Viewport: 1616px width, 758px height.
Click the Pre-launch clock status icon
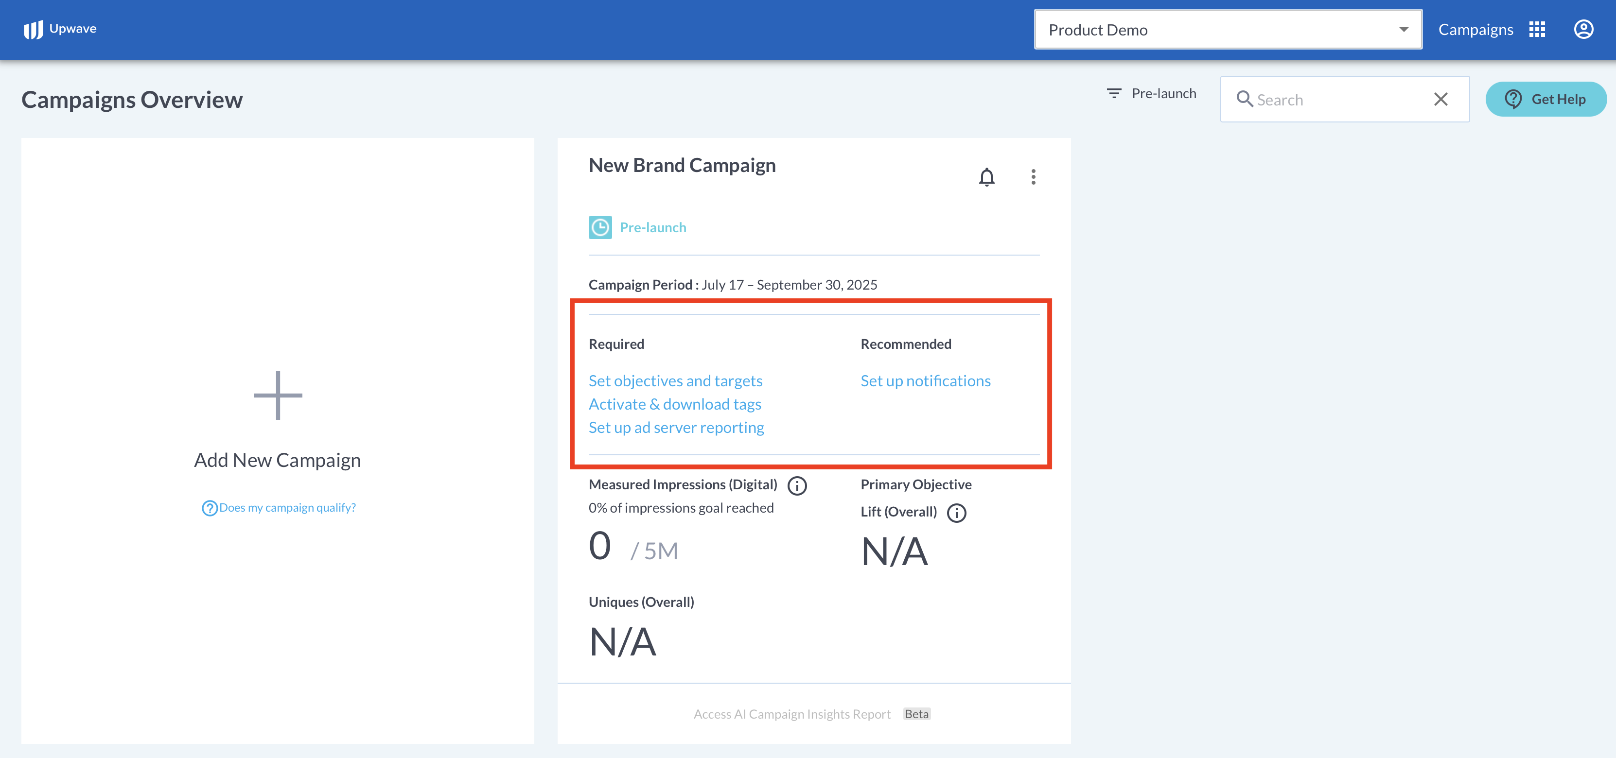600,227
